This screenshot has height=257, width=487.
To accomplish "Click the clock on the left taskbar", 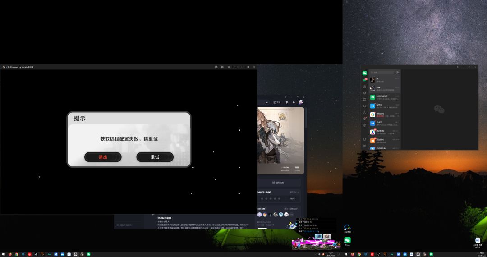I will 331,254.
